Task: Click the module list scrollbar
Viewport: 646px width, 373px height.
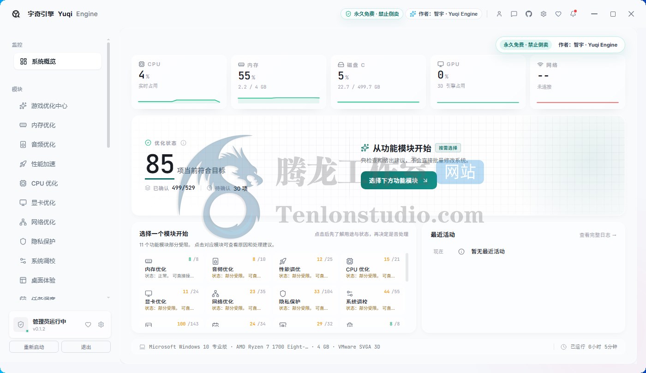Action: point(407,267)
